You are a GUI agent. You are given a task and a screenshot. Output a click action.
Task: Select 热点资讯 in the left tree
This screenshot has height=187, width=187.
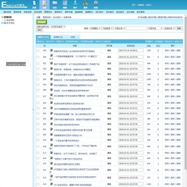10,20
